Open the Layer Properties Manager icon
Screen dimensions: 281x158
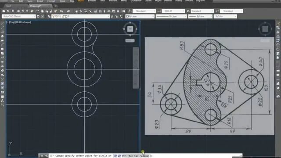[49, 16]
